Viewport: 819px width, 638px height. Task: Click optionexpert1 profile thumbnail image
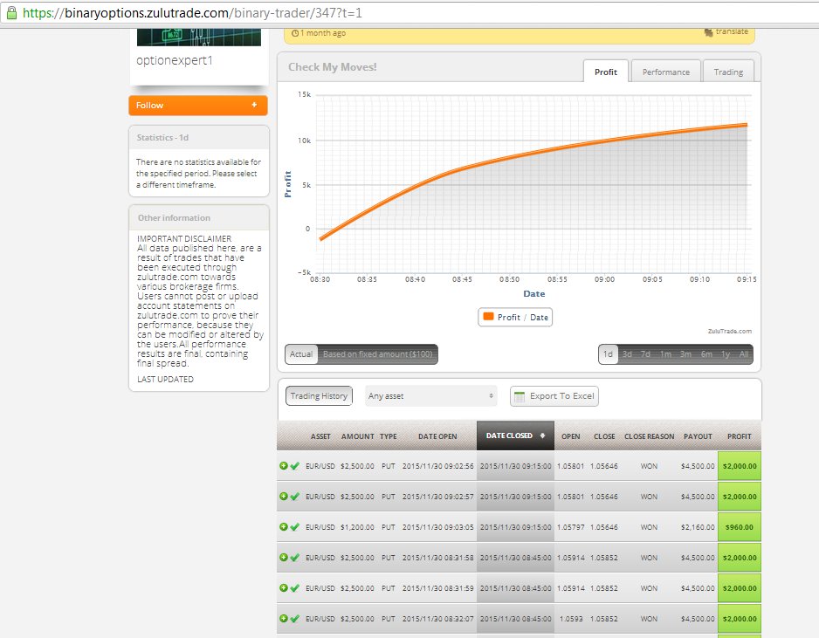pos(199,37)
